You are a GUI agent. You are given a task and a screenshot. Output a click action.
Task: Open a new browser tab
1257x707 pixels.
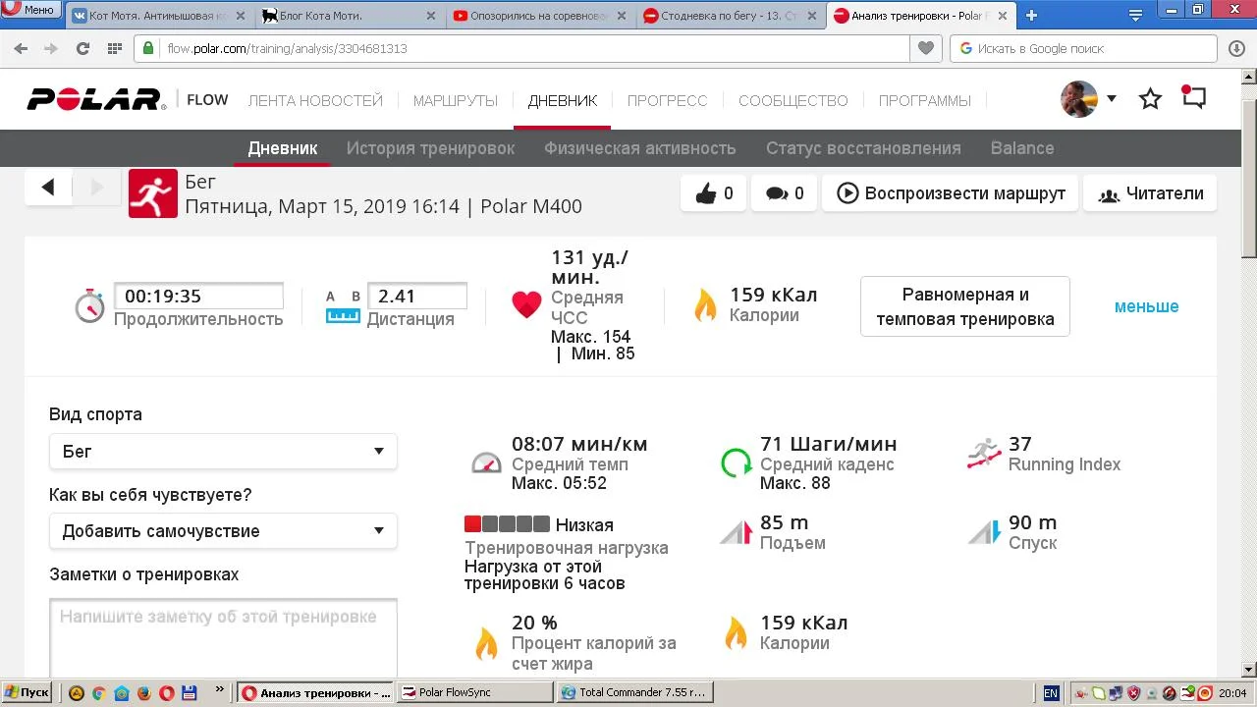point(1031,16)
